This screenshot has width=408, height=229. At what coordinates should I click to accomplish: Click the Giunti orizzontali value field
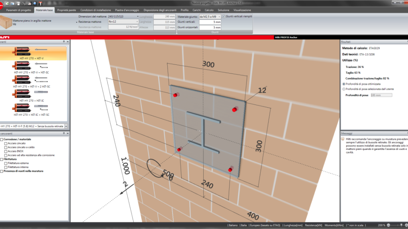pos(210,27)
